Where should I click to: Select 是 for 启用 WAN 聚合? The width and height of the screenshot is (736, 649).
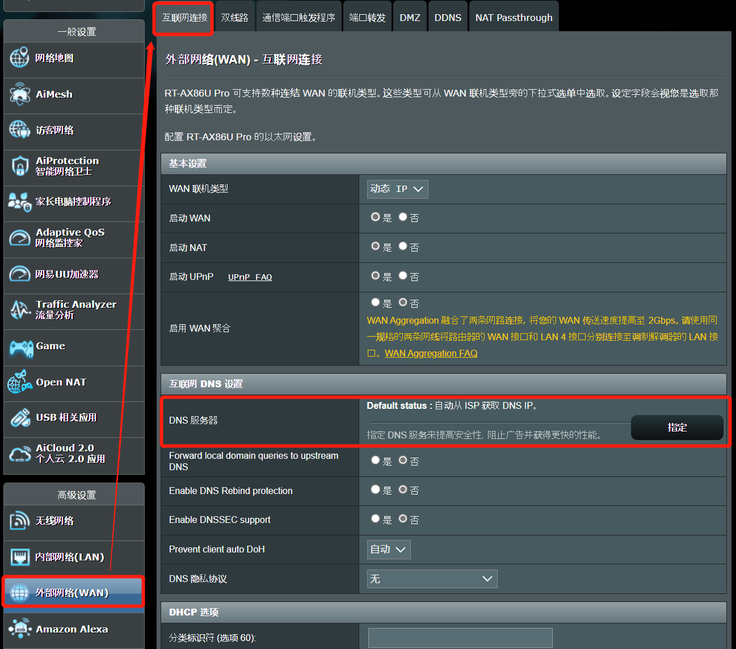tap(375, 303)
